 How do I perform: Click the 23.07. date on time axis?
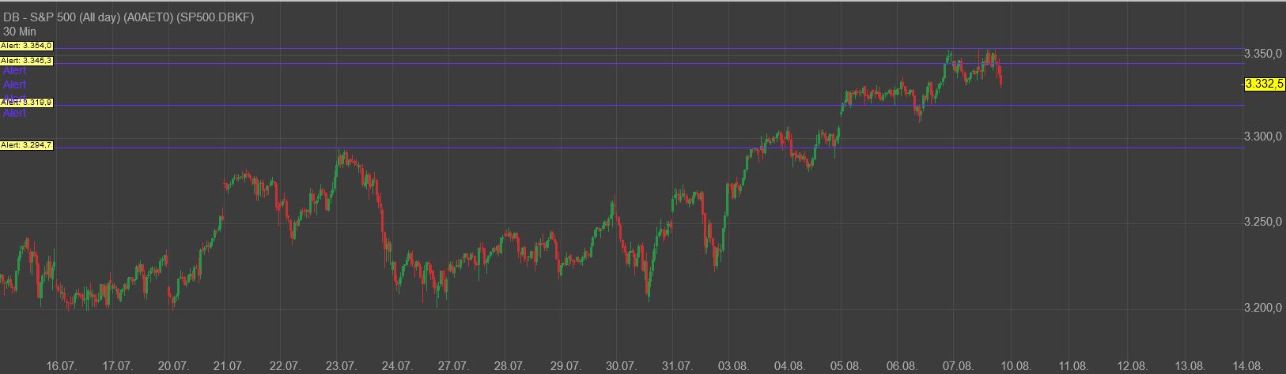tap(341, 366)
